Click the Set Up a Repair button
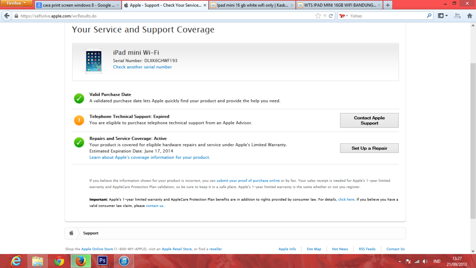The width and height of the screenshot is (476, 268). pos(369,148)
